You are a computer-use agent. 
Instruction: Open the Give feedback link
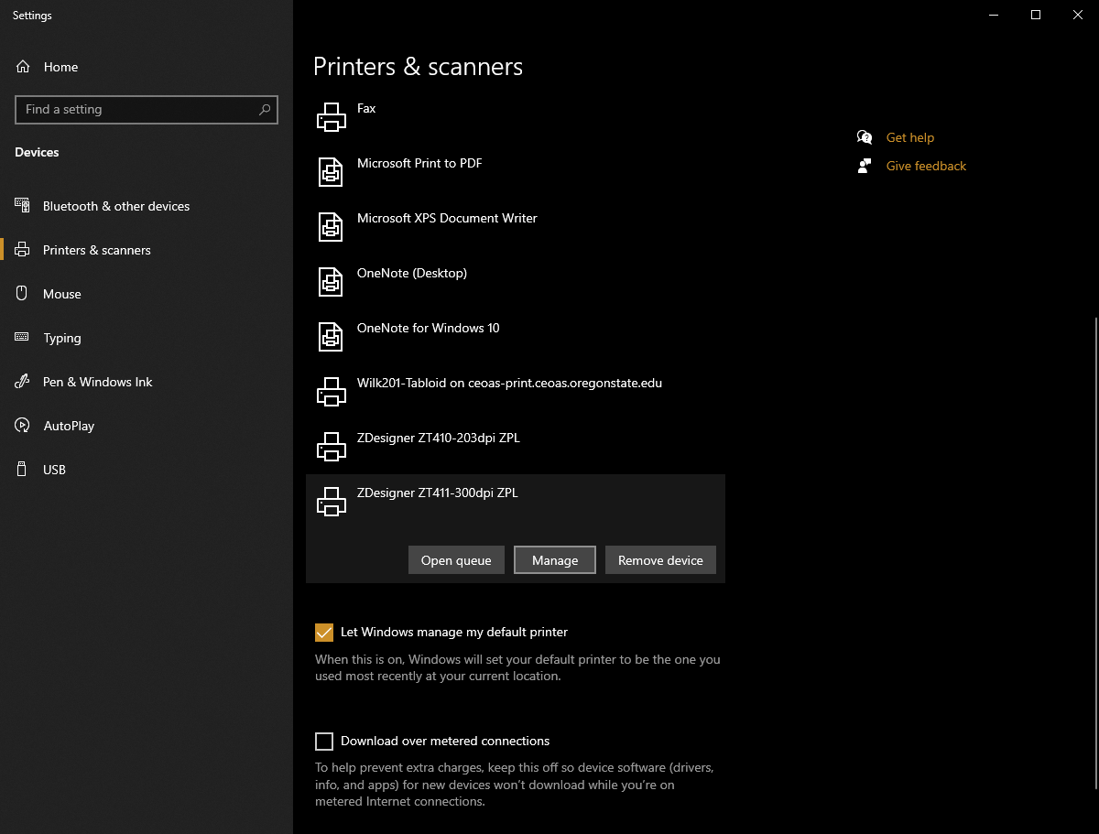pyautogui.click(x=926, y=166)
